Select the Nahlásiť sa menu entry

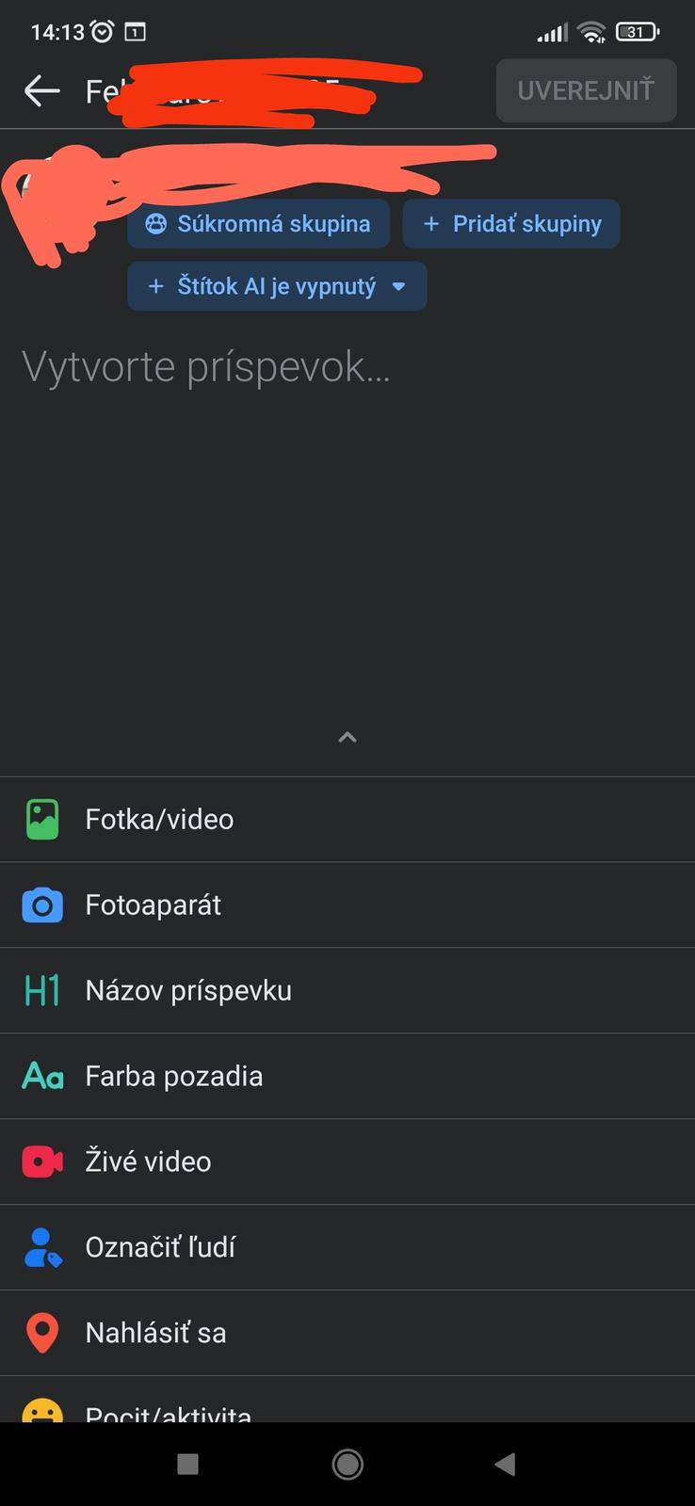point(156,1333)
